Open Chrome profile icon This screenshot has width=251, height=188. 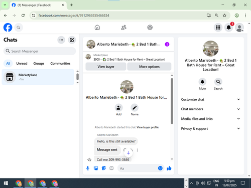[236, 16]
